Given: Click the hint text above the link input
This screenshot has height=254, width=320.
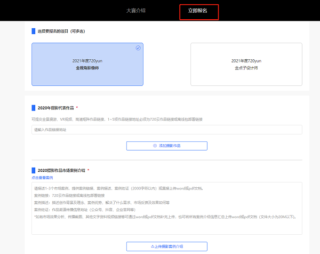Looking at the screenshot, I should click(117, 119).
